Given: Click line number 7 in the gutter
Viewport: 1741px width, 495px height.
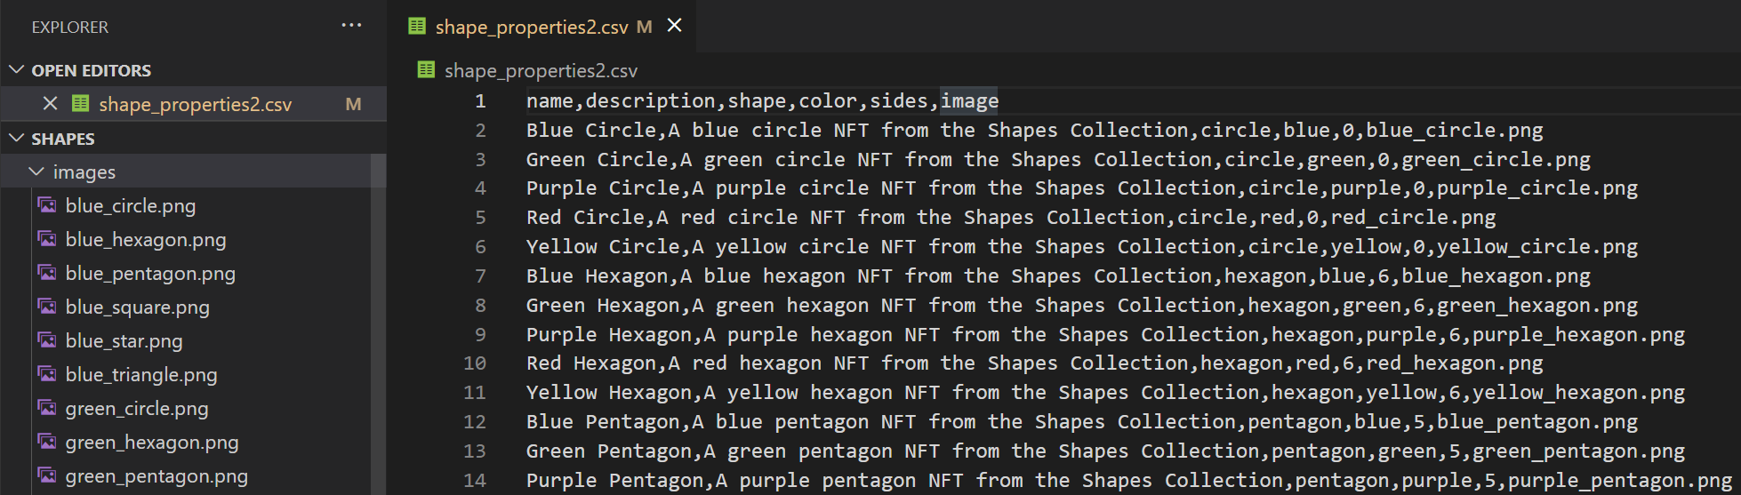Looking at the screenshot, I should [480, 276].
